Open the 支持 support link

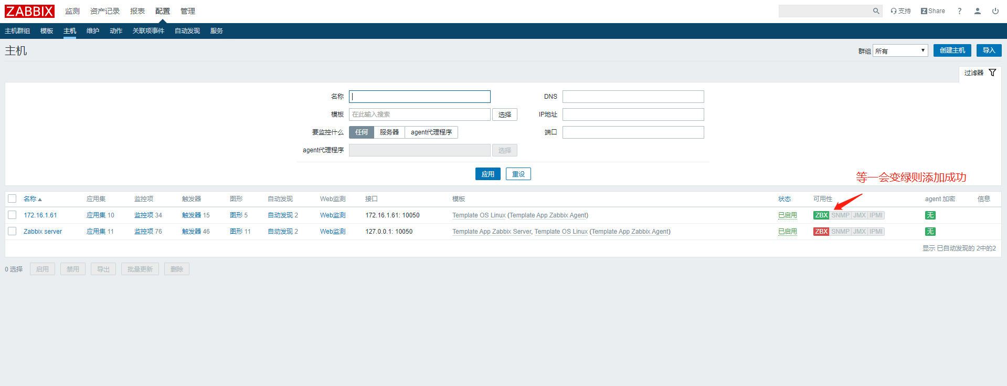tap(900, 11)
